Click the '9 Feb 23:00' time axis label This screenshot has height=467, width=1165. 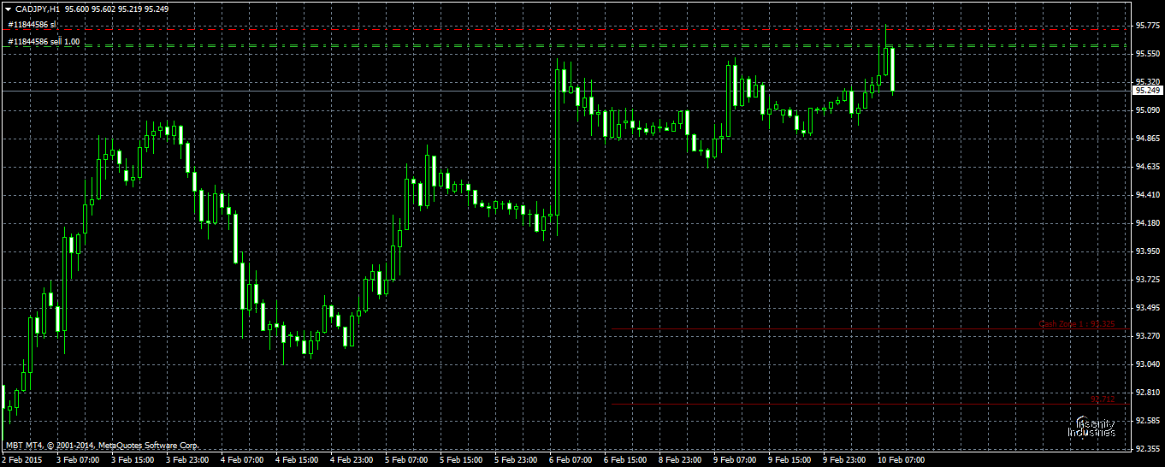point(844,460)
